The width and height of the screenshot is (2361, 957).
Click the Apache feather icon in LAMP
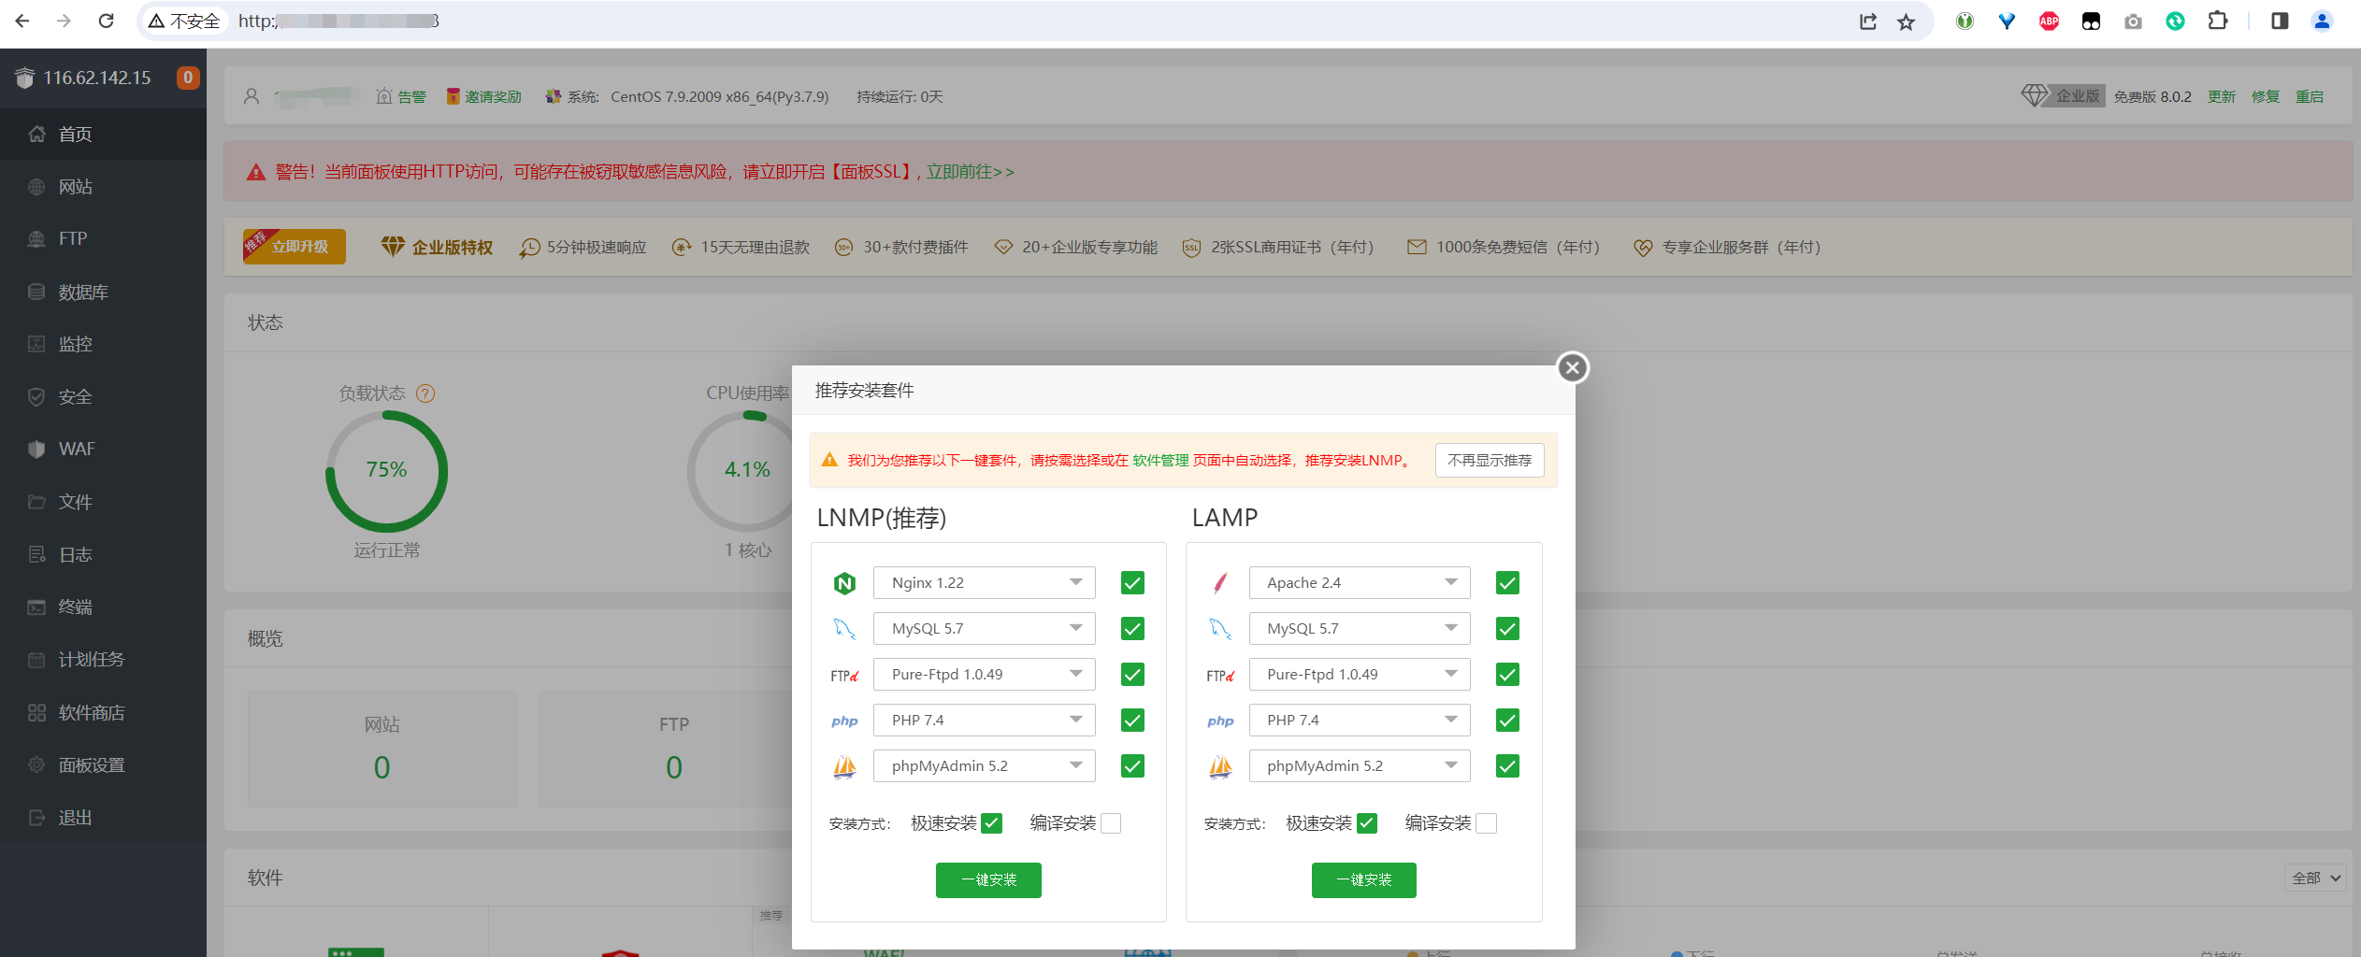pos(1220,583)
